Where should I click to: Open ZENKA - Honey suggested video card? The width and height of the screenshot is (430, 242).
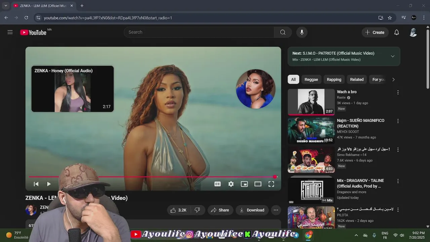point(73,89)
